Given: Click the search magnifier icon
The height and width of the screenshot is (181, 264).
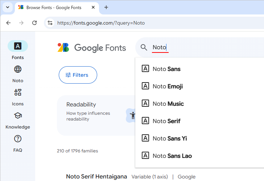Looking at the screenshot, I should point(144,47).
